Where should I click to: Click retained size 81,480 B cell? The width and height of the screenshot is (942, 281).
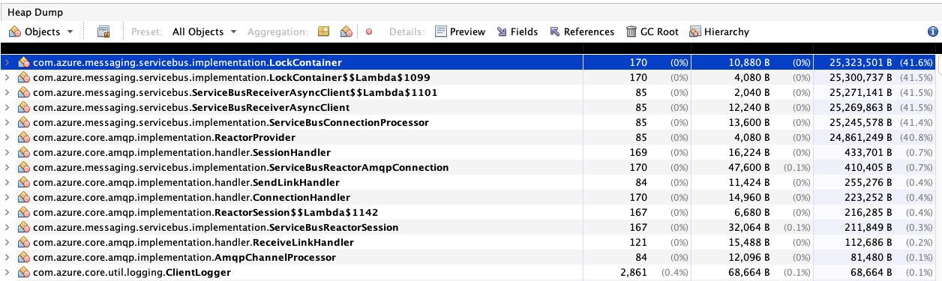coord(869,258)
